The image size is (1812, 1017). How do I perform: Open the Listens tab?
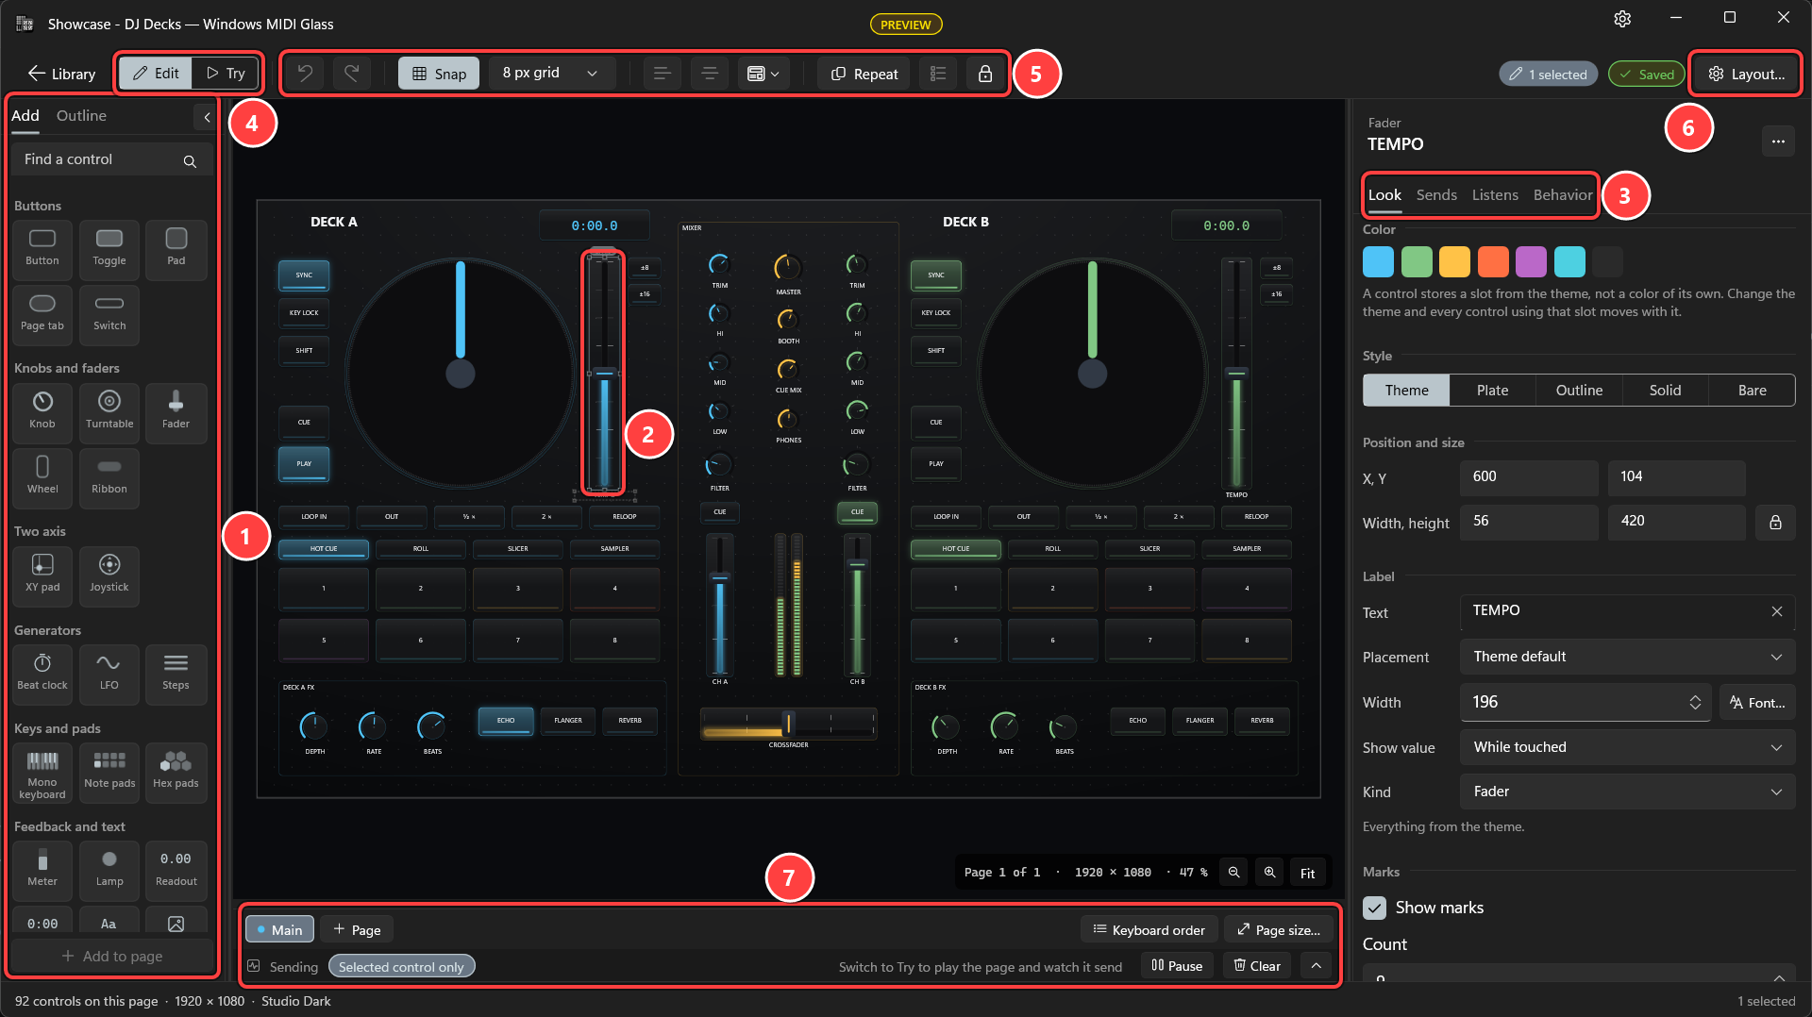[x=1495, y=195]
